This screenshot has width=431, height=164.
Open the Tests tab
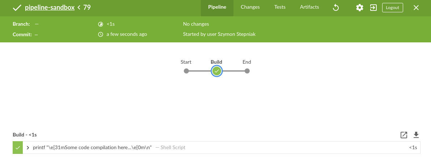280,7
